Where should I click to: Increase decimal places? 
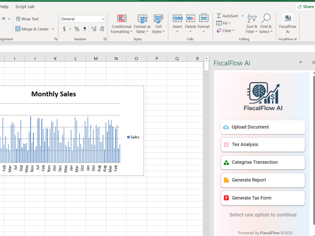pos(94,29)
